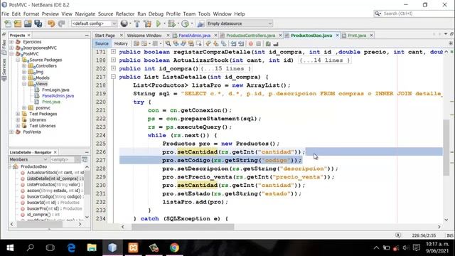This screenshot has height=256, width=455.
Task: Open FrmLogin.java in the project tree
Action: pyautogui.click(x=55, y=90)
